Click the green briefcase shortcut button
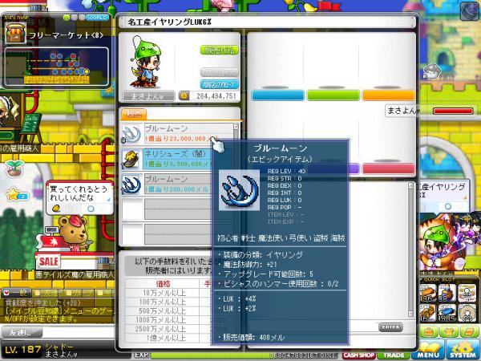The width and height of the screenshot is (481, 361). (429, 331)
